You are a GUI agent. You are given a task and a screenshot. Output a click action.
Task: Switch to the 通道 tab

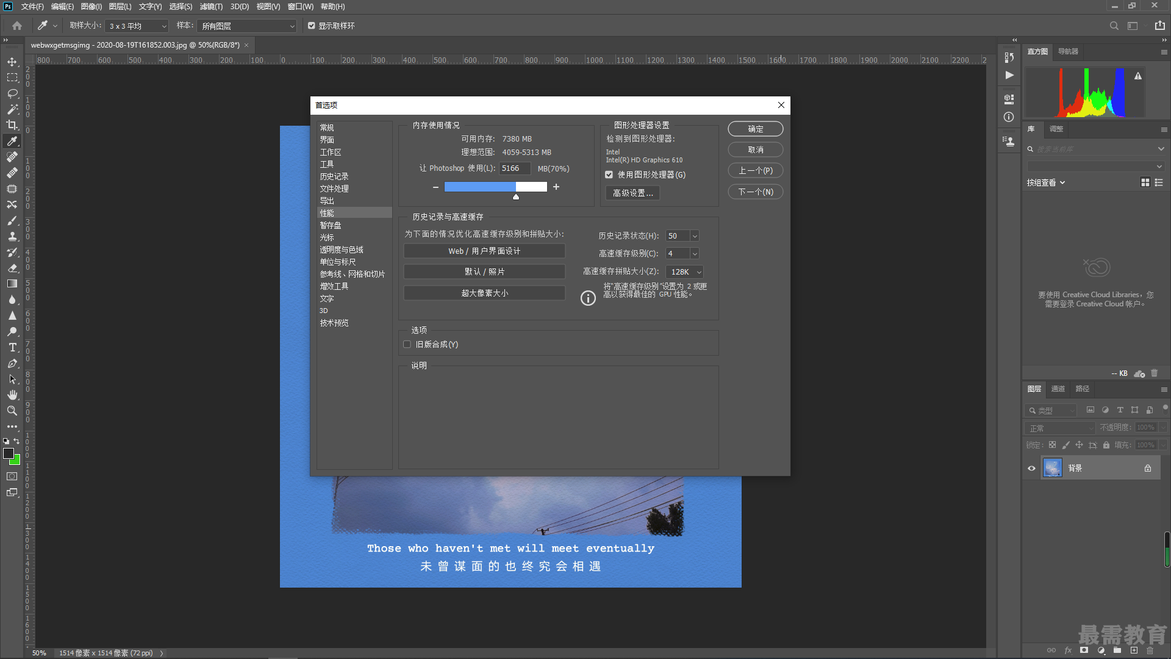pos(1058,389)
